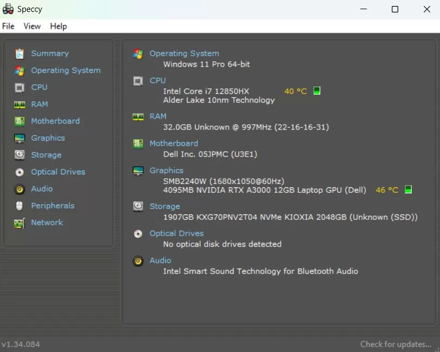
Task: Click the CPU chip icon in sidebar
Action: 20,88
